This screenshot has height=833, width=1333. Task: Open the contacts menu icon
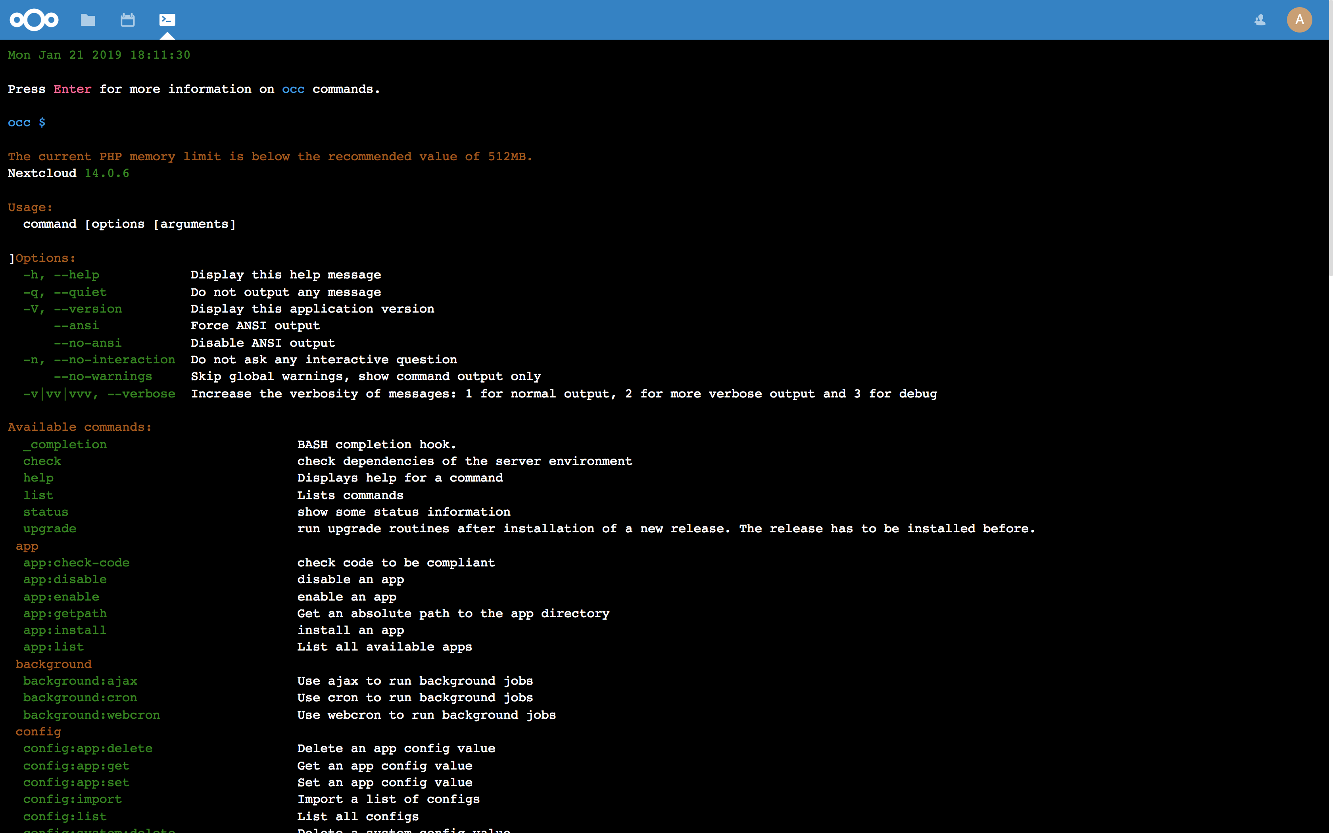[x=1260, y=20]
